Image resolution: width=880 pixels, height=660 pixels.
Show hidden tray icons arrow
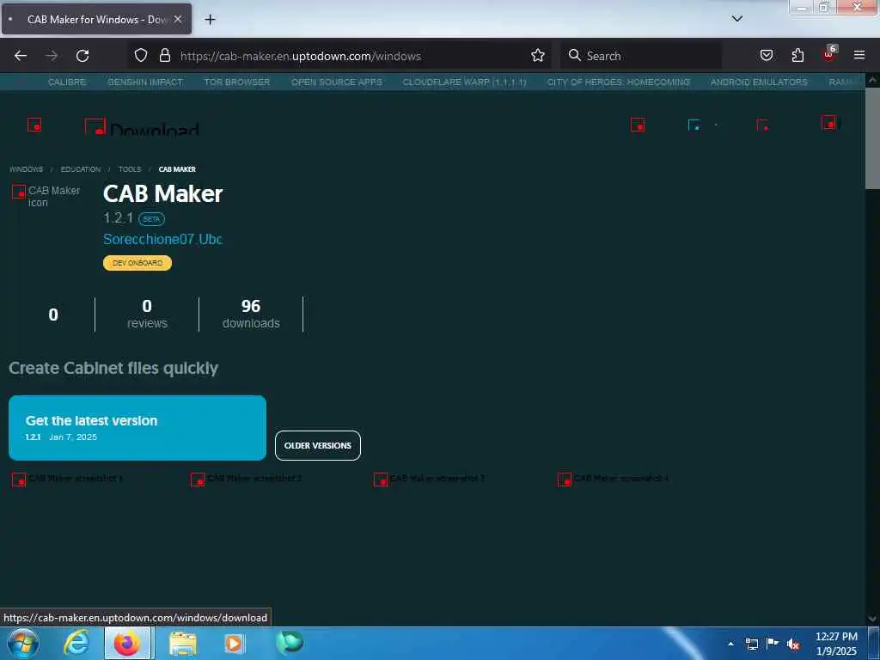[x=730, y=644]
